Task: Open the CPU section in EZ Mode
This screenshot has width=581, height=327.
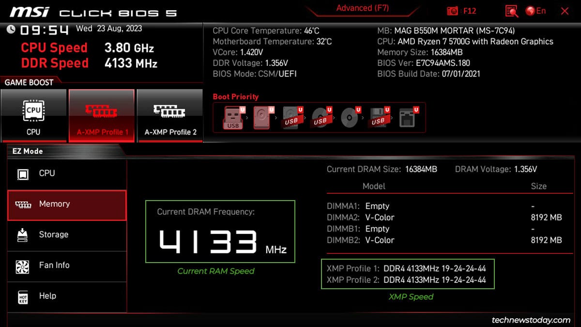Action: point(67,173)
